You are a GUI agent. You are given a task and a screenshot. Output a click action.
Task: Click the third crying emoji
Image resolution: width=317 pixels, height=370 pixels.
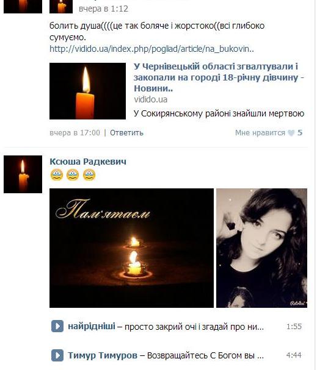click(89, 175)
